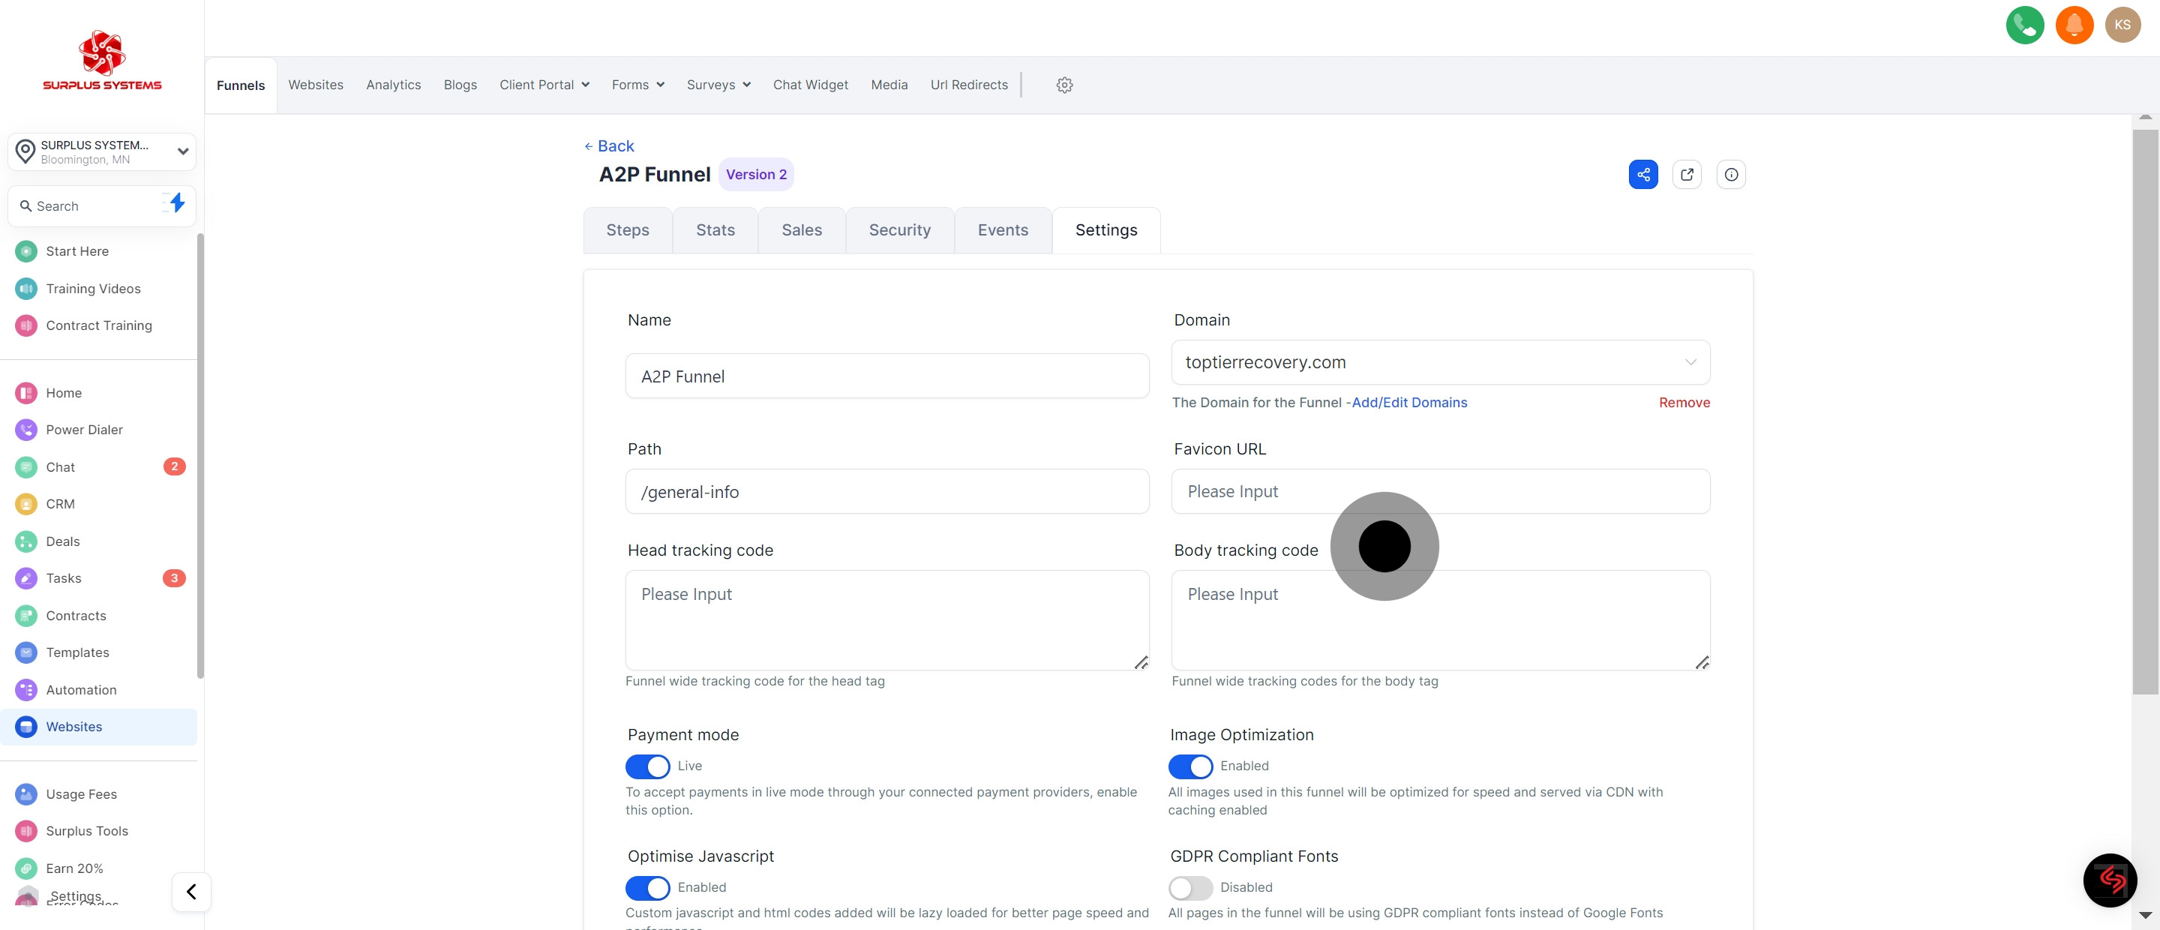2160x930 pixels.
Task: Open funnel in new tab icon
Action: pos(1686,175)
